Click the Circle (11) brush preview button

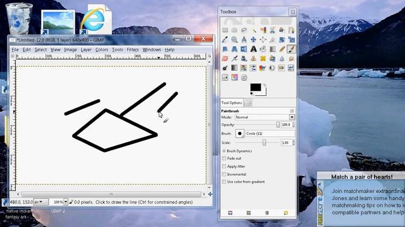(239, 133)
